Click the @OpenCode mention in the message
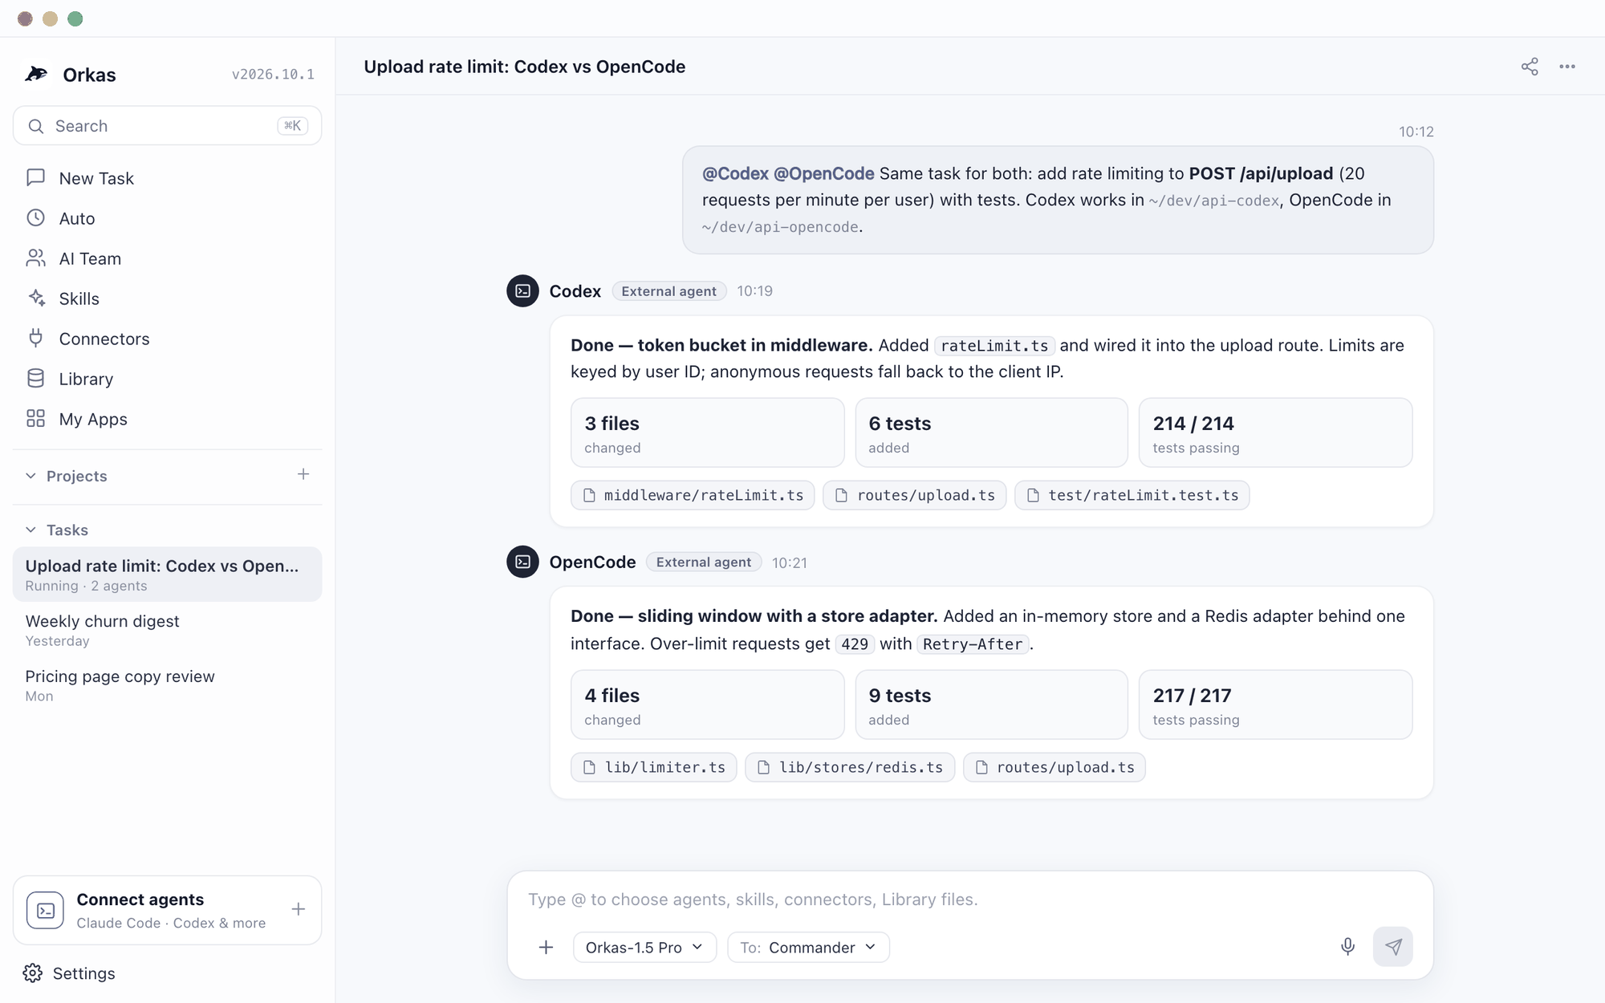The height and width of the screenshot is (1003, 1605). click(x=824, y=173)
